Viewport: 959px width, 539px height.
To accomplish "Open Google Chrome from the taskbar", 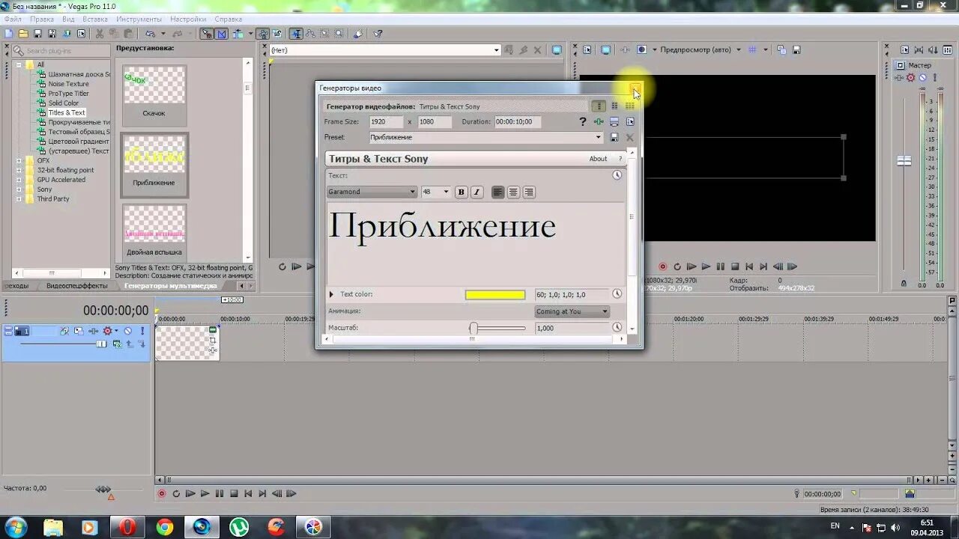I will pyautogui.click(x=164, y=527).
